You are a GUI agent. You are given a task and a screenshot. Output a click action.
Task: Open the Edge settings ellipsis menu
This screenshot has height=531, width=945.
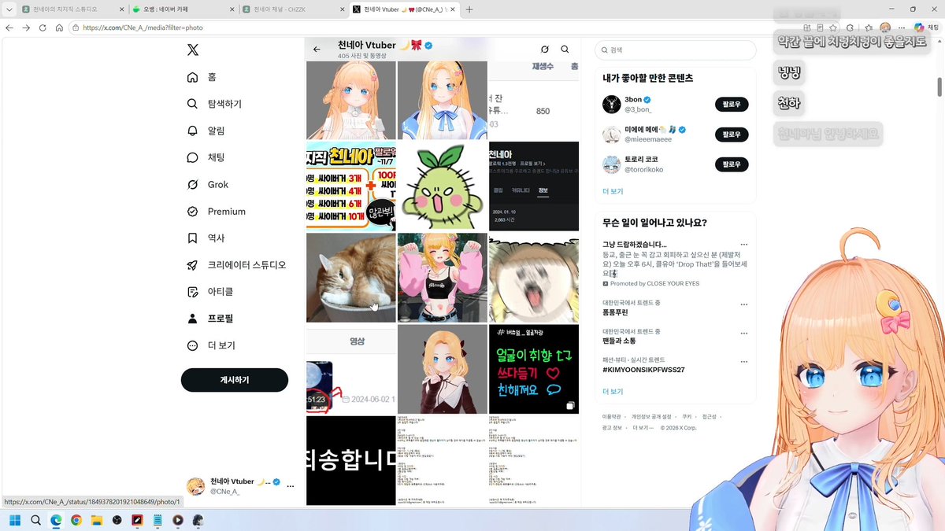[902, 28]
